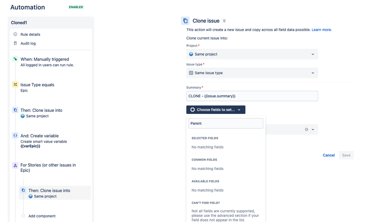Click the Automation page title
The width and height of the screenshot is (369, 222).
tap(28, 7)
